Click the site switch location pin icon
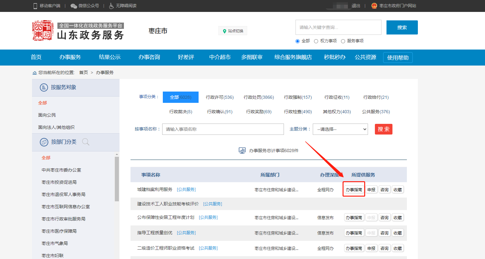 click(224, 31)
